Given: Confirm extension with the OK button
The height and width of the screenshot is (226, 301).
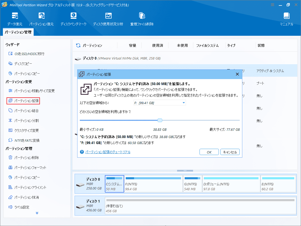Looking at the screenshot, I should (x=209, y=152).
